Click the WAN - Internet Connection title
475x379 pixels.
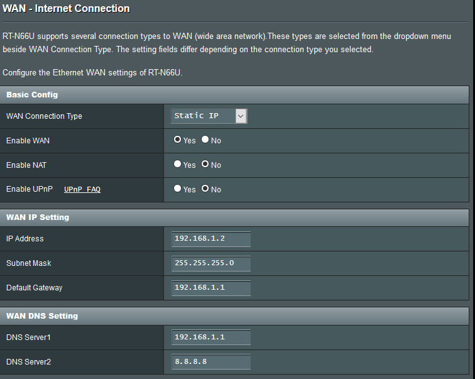pyautogui.click(x=66, y=9)
